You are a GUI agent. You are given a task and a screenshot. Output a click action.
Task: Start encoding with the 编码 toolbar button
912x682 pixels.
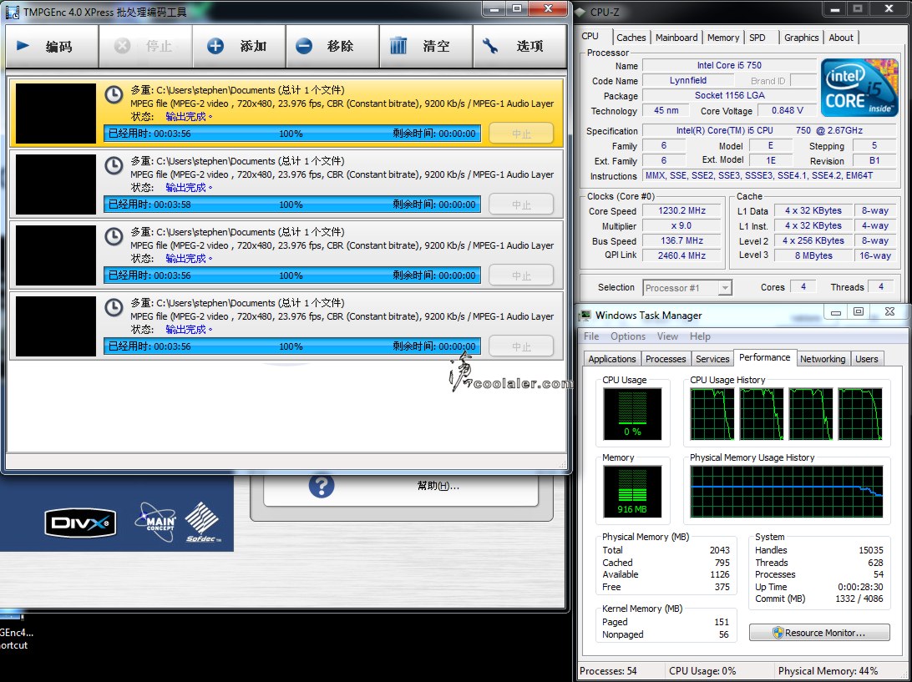[x=52, y=47]
